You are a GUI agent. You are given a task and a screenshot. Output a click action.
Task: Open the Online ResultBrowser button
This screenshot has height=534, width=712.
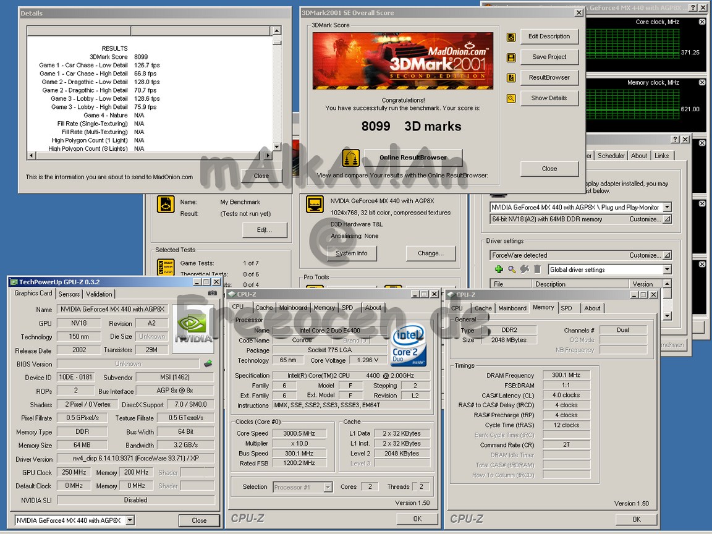(x=413, y=158)
